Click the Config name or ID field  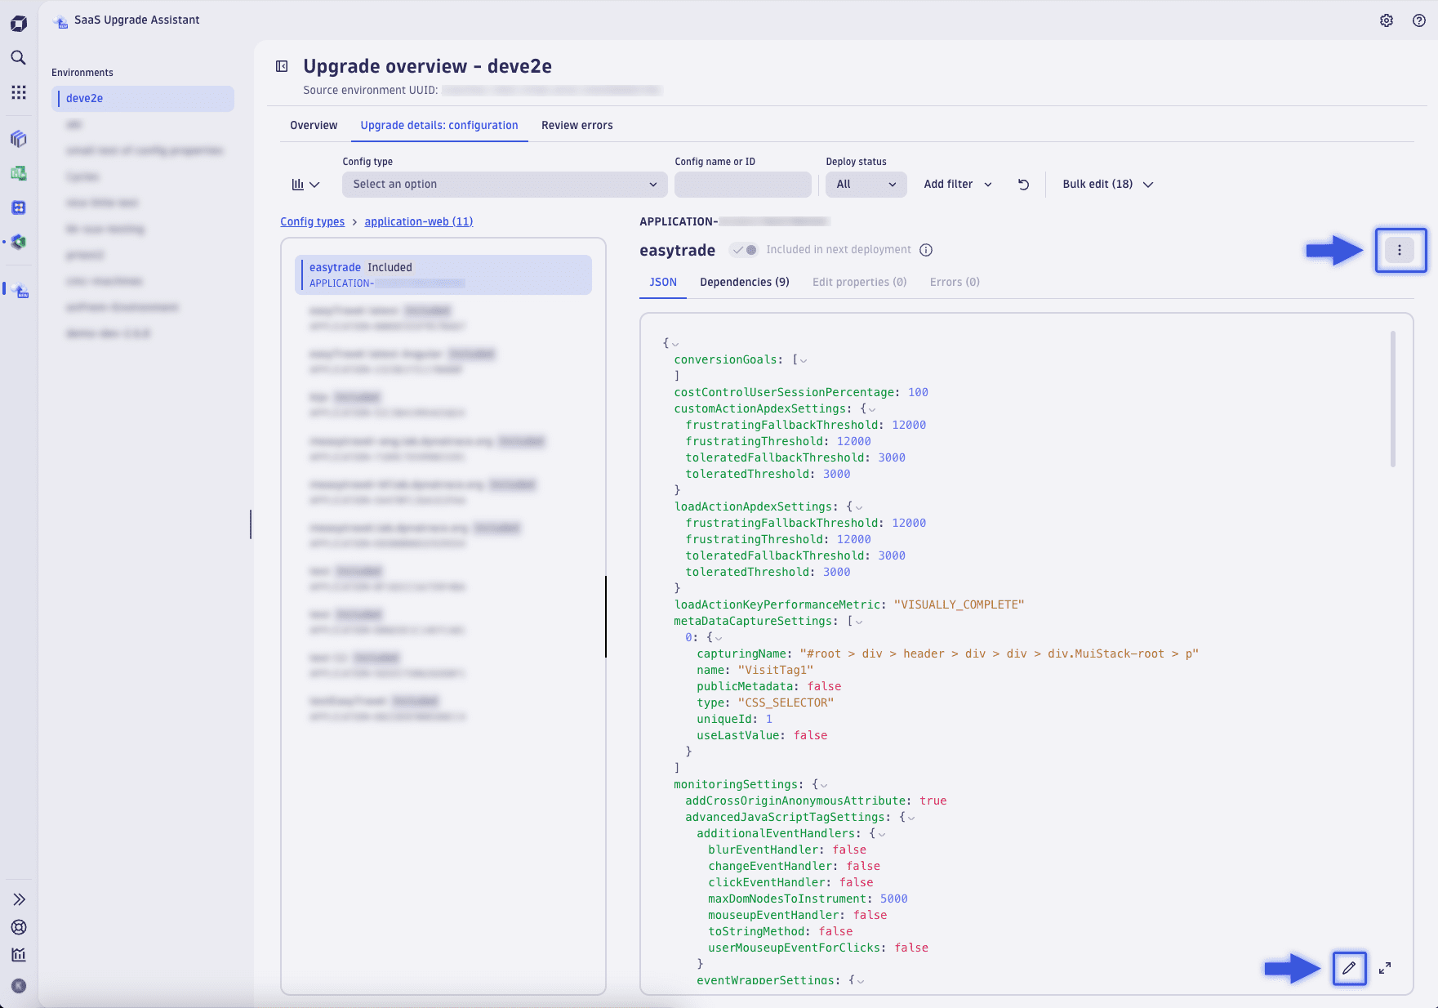tap(742, 185)
